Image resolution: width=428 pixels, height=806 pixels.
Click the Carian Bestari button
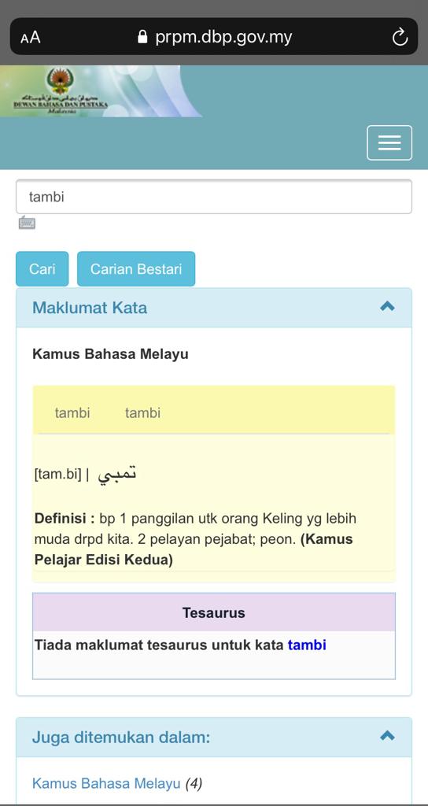[136, 269]
